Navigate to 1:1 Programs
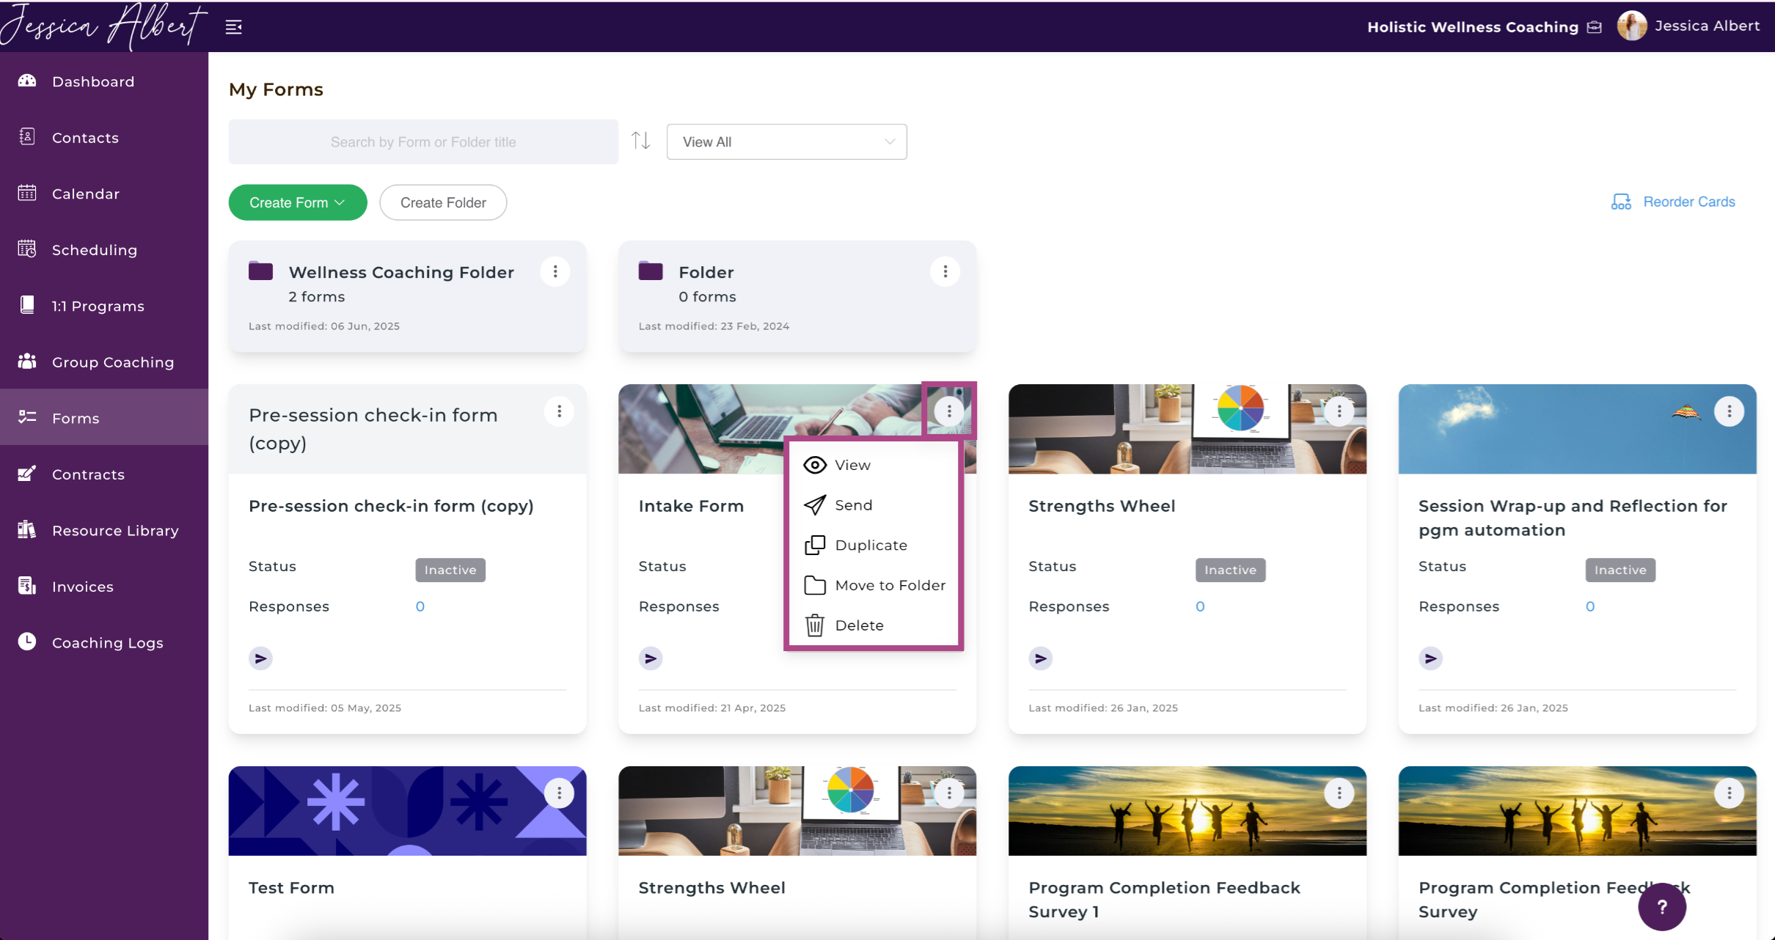This screenshot has width=1775, height=940. point(104,306)
